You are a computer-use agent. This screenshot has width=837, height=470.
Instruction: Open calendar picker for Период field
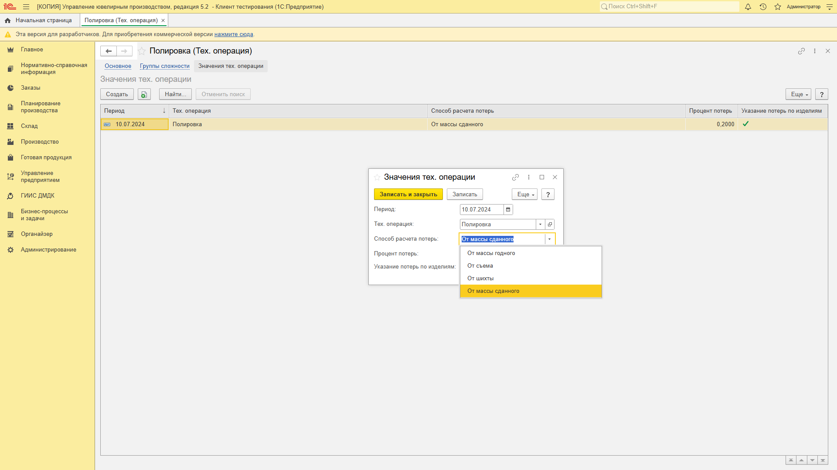pos(508,209)
